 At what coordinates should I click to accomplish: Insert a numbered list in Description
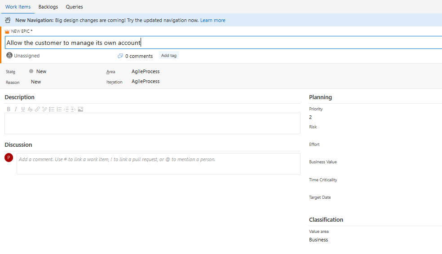59,109
